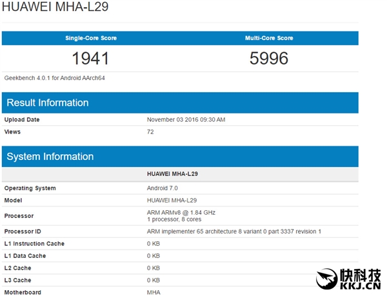Select the Multi-Core Score header
The height and width of the screenshot is (296, 387).
(x=269, y=38)
